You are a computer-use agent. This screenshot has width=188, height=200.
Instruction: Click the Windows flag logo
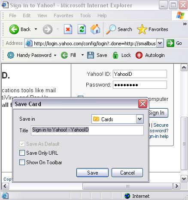180,15
